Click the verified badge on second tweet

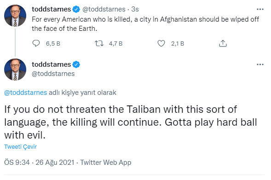point(76,64)
